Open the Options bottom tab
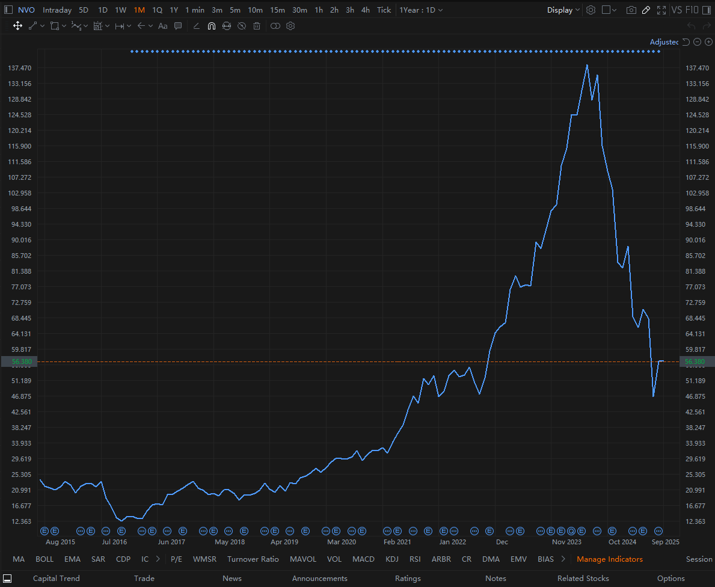 point(671,578)
